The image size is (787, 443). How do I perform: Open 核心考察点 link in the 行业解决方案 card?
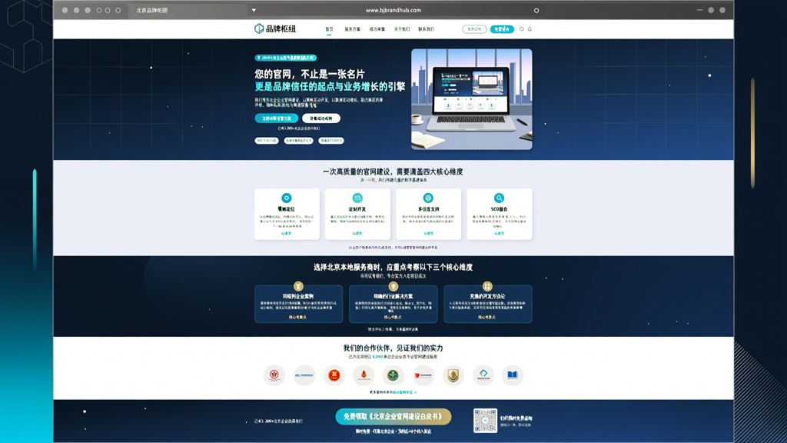point(393,318)
